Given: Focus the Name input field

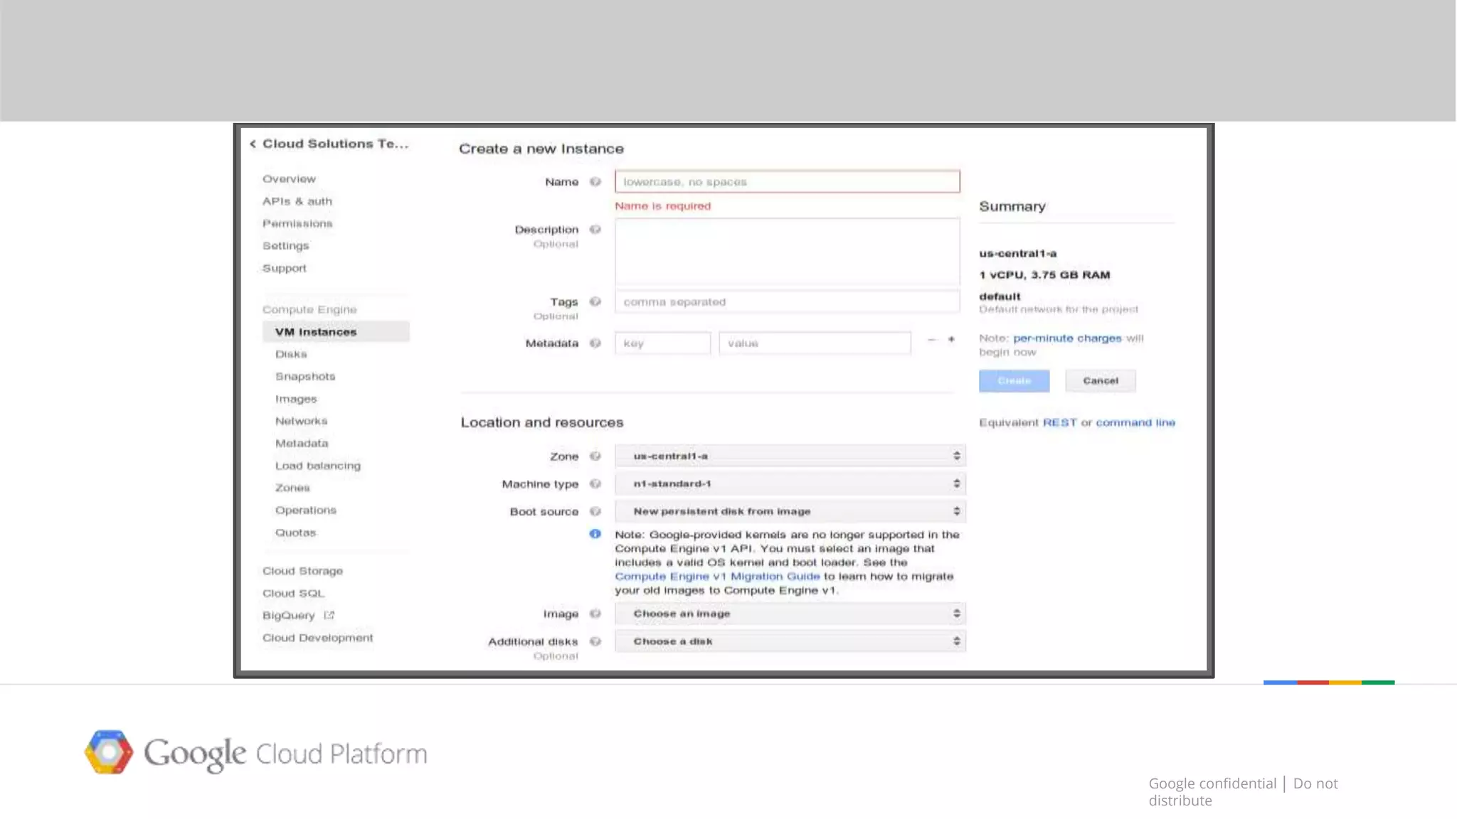Looking at the screenshot, I should (x=788, y=182).
